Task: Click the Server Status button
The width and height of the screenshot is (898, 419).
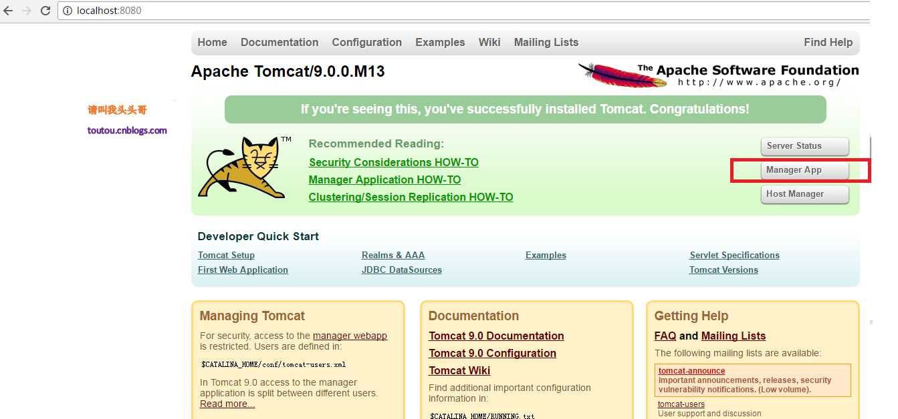Action: pos(804,146)
